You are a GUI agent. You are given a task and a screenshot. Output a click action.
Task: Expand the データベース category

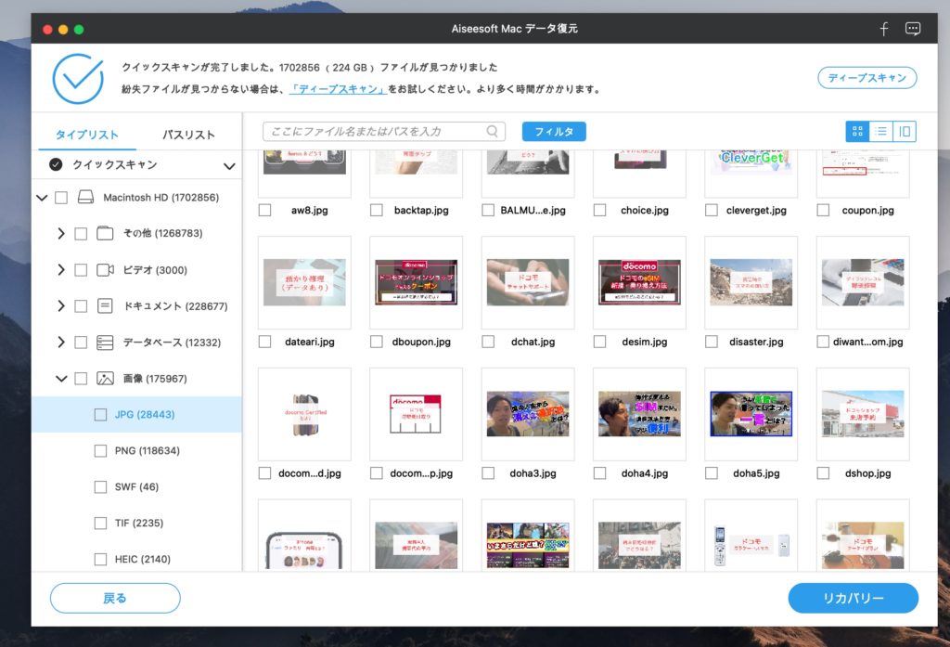tap(60, 343)
